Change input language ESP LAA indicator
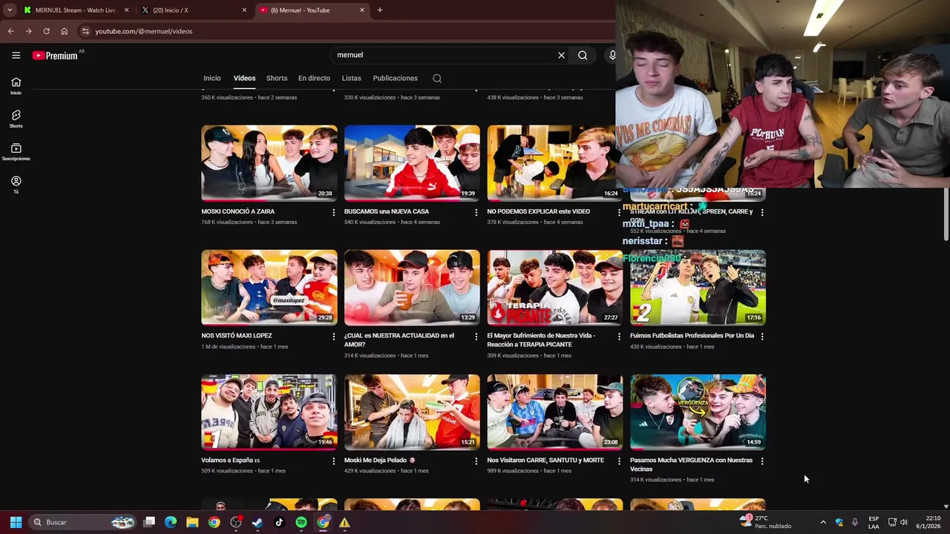 874,522
